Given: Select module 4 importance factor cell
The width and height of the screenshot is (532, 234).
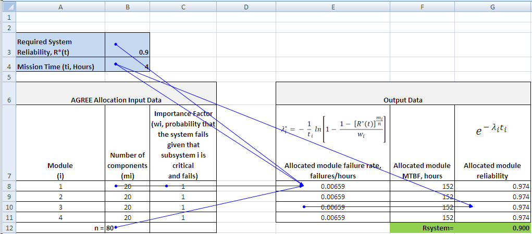Looking at the screenshot, I should (183, 217).
